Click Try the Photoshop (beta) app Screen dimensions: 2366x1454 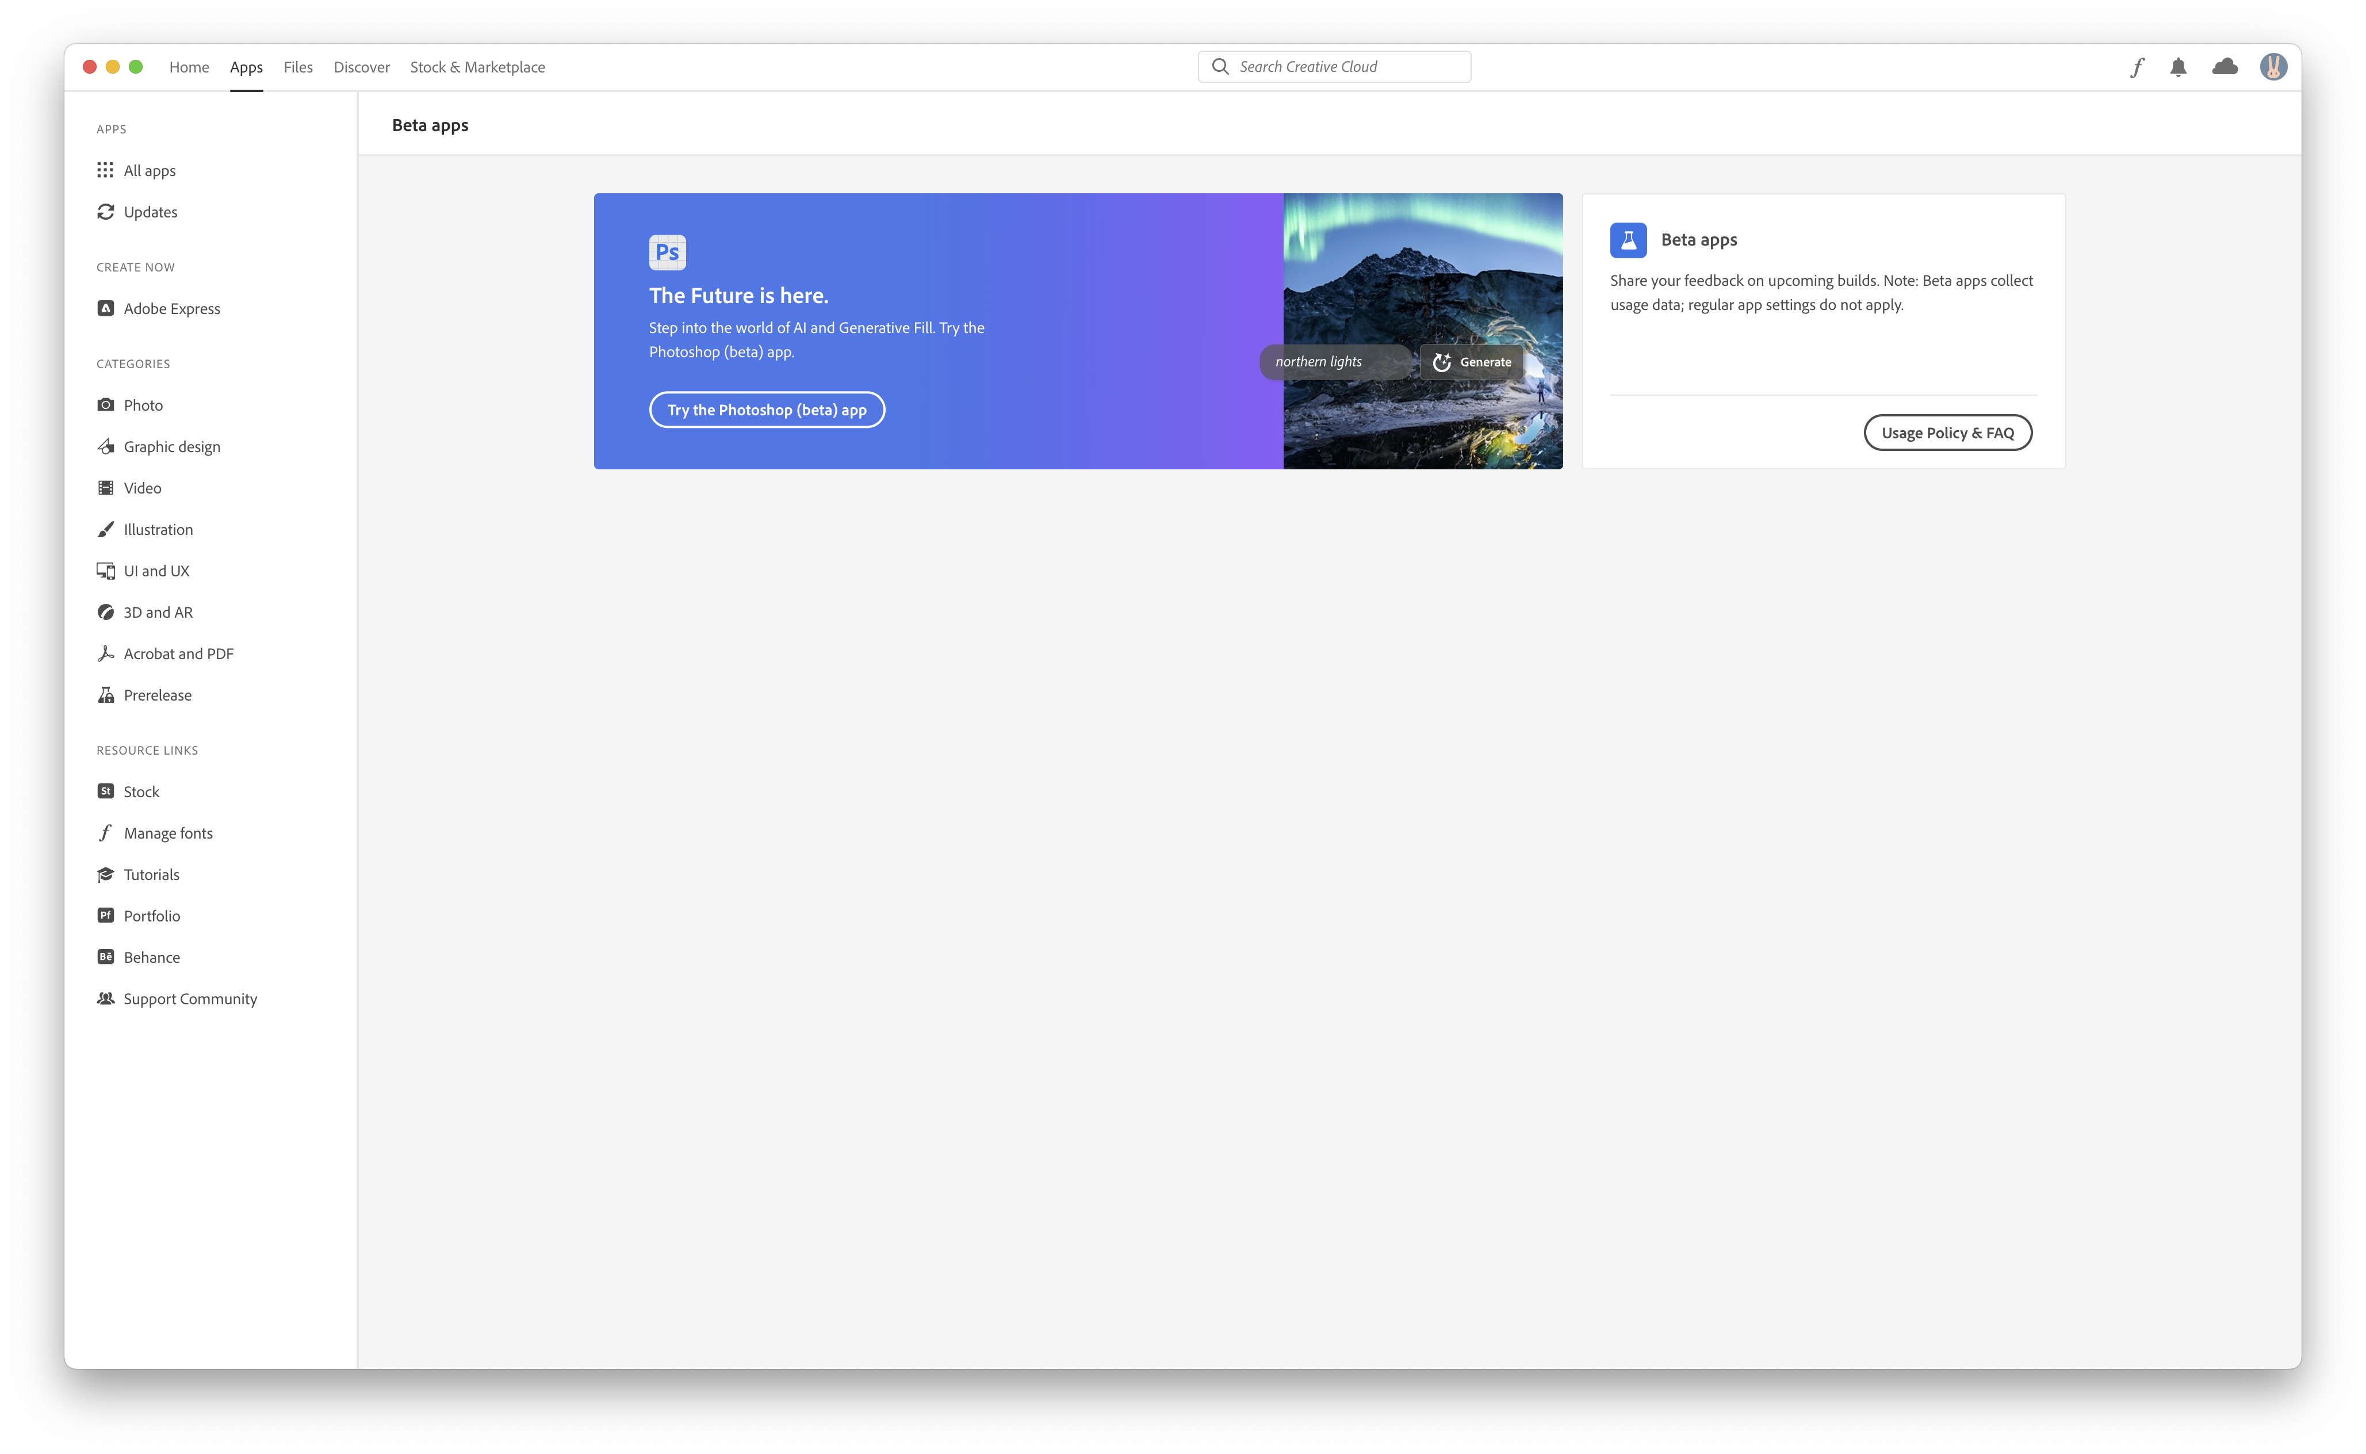pos(767,410)
